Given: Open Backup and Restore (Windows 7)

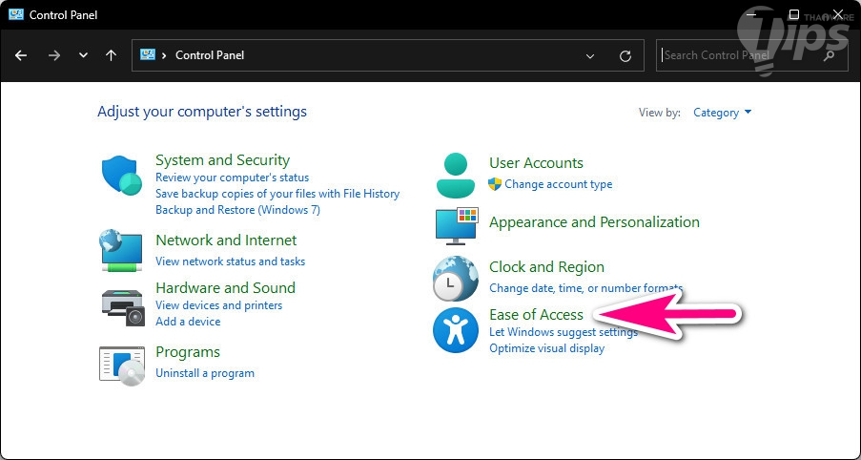Looking at the screenshot, I should [x=237, y=210].
